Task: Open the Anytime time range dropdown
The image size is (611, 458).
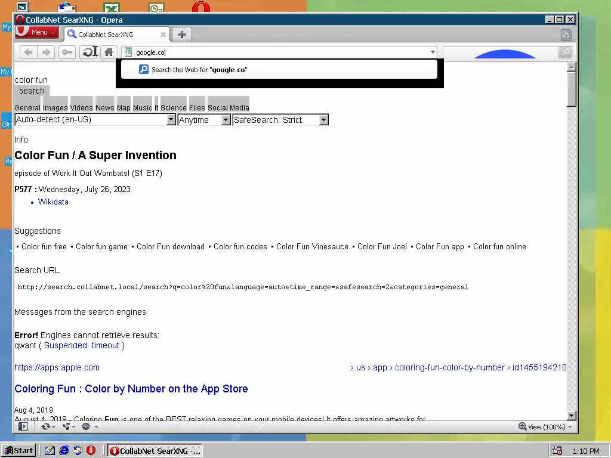Action: 204,119
